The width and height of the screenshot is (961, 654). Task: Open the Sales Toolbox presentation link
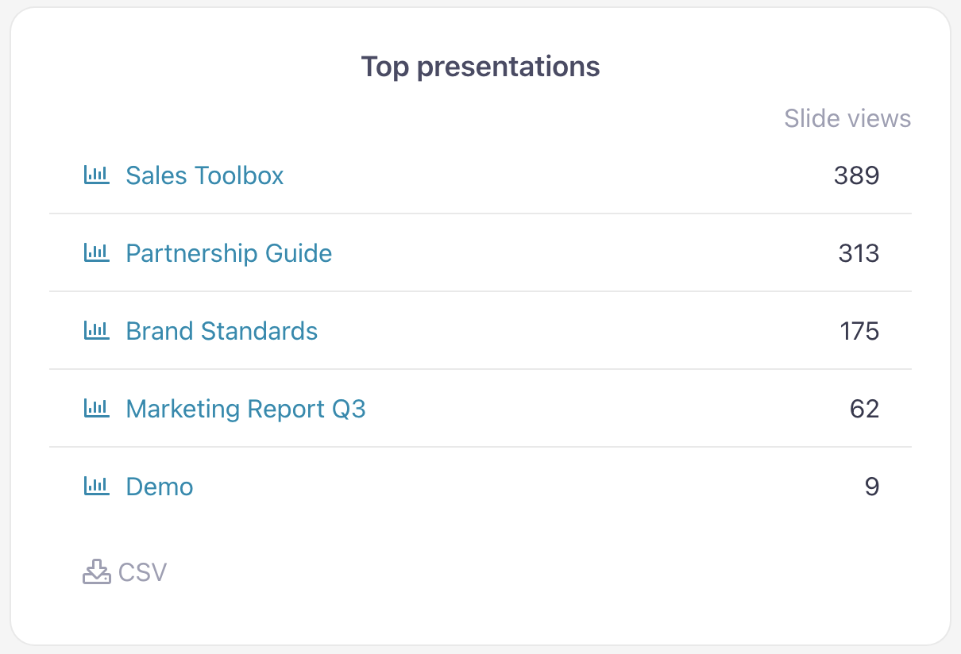tap(205, 175)
